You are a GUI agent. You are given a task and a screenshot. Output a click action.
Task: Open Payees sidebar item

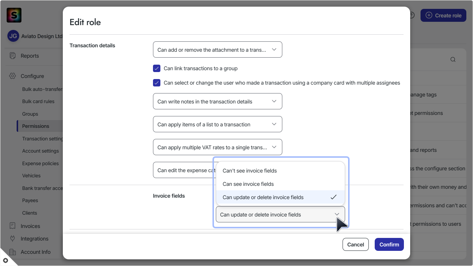(30, 200)
